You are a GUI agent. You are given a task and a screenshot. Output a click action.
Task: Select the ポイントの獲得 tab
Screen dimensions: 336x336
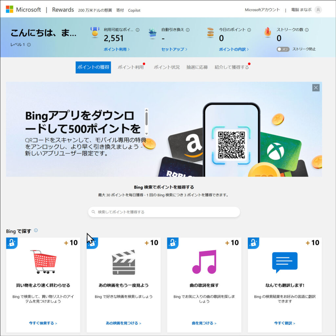pyautogui.click(x=93, y=67)
